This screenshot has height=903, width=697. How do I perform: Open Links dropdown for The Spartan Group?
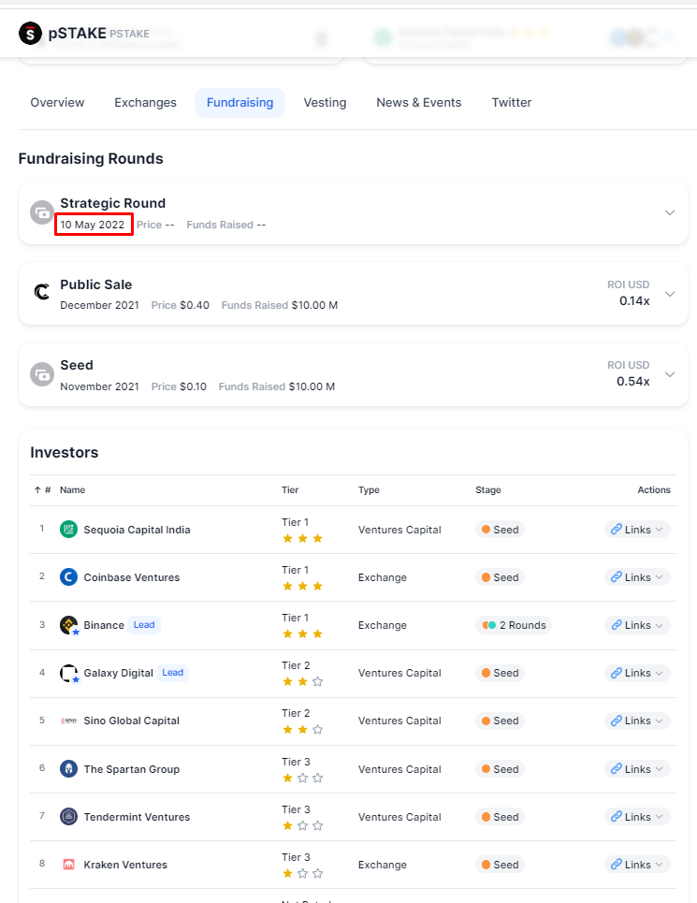tap(637, 769)
